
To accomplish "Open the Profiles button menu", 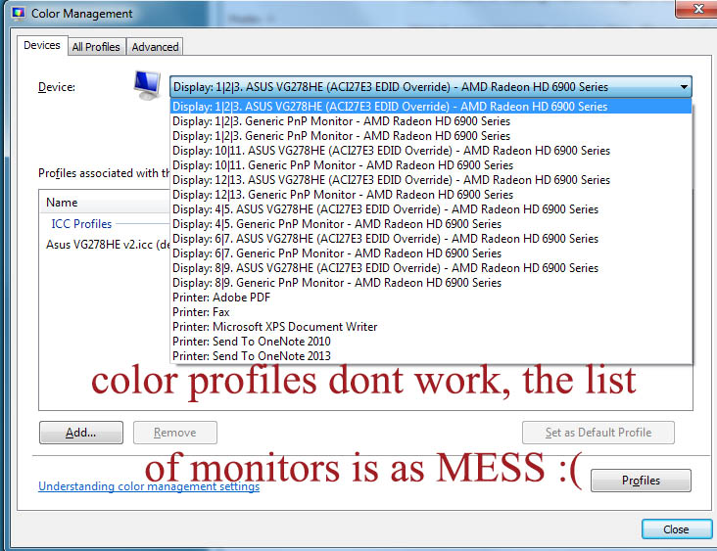I will point(641,481).
